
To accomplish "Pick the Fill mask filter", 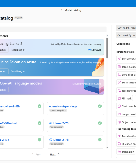I will [x=125, y=98].
